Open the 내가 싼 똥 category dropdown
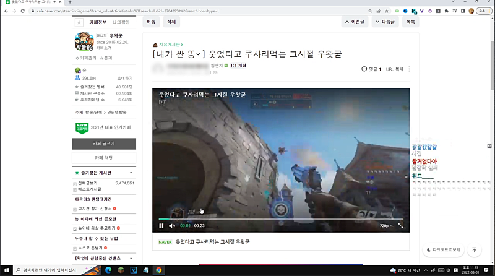Viewport: 495px width, 276px height. pos(178,54)
